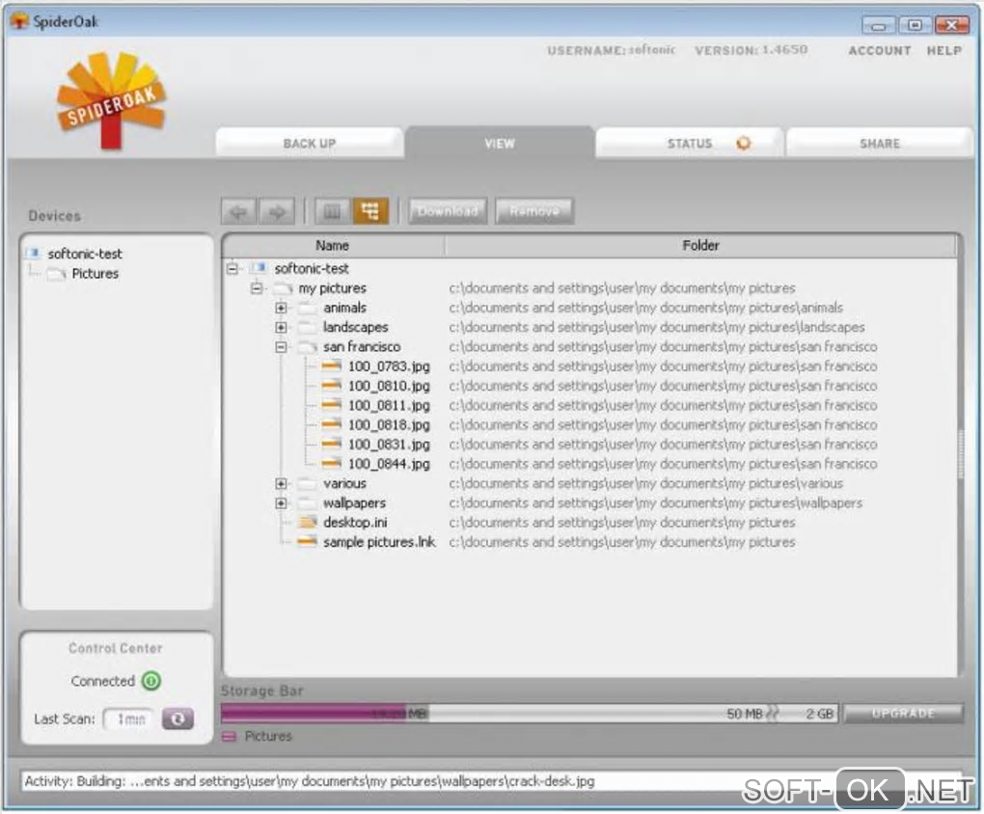Go back with the left arrow button
This screenshot has height=814, width=984.
pos(238,211)
